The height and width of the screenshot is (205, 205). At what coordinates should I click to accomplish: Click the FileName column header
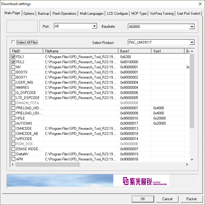(81, 51)
